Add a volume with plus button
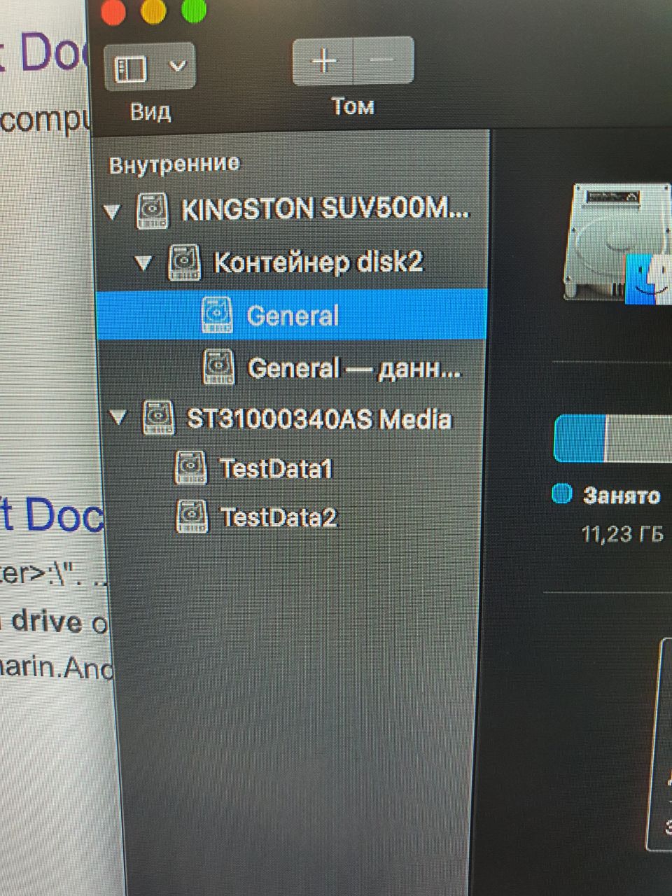The height and width of the screenshot is (896, 672). click(323, 62)
